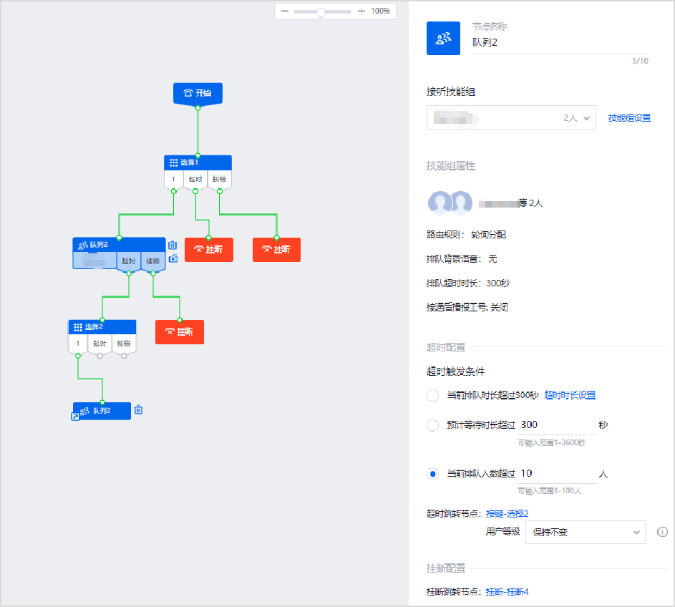Select 当前排队时长超过300秒 radio option

tap(432, 395)
